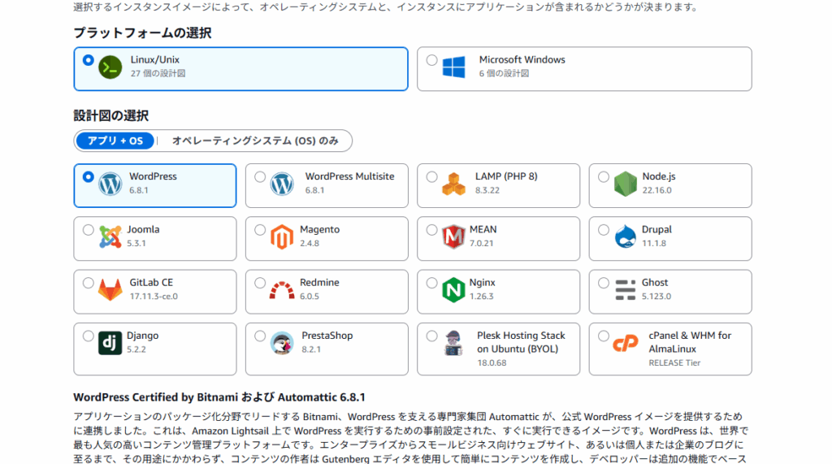Click the Magento version '2.4.8' text

(310, 243)
